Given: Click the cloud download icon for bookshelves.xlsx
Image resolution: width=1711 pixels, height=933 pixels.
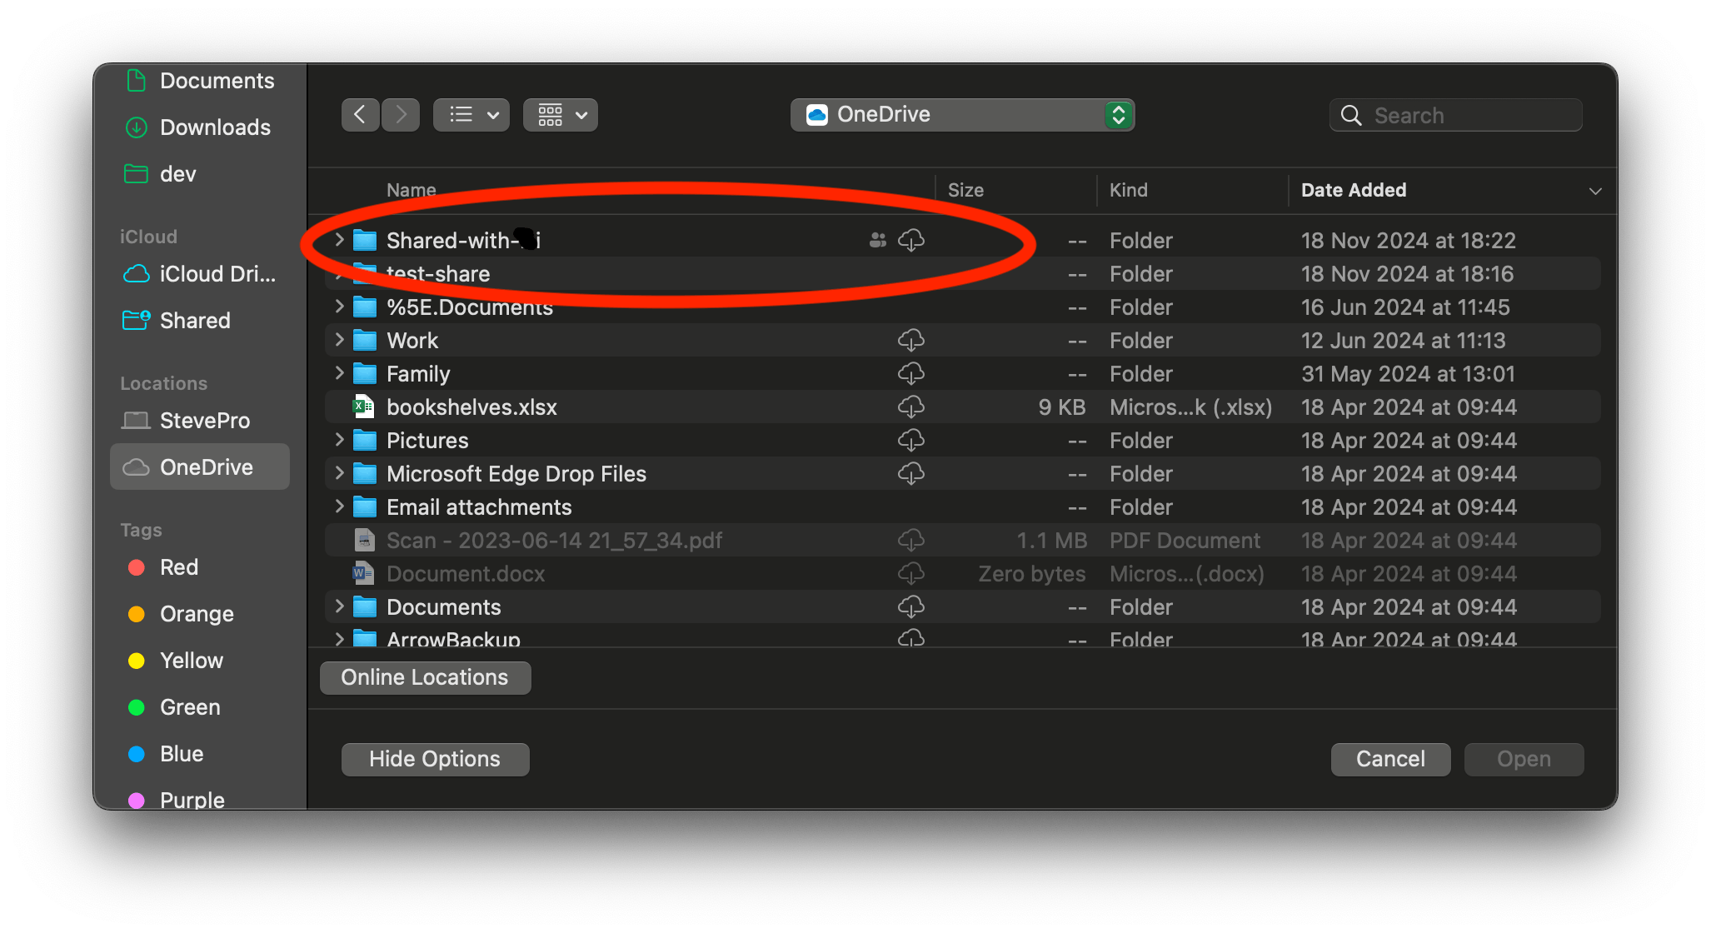Looking at the screenshot, I should pyautogui.click(x=910, y=407).
